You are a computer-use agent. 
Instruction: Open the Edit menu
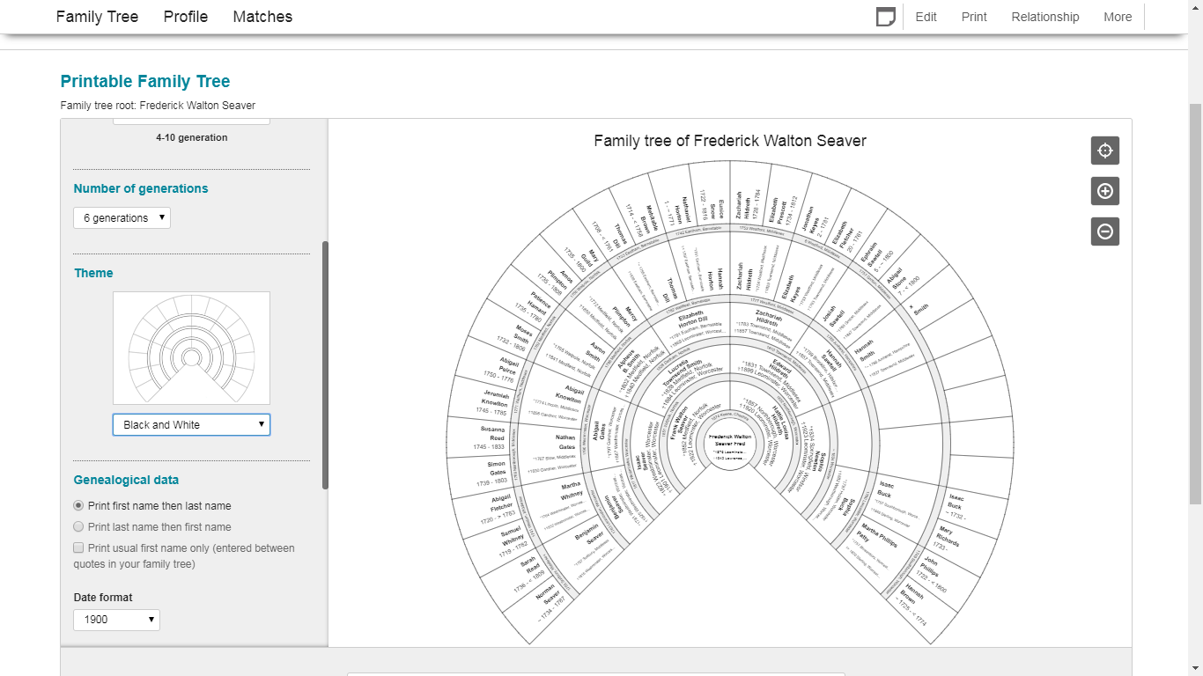[x=926, y=16]
